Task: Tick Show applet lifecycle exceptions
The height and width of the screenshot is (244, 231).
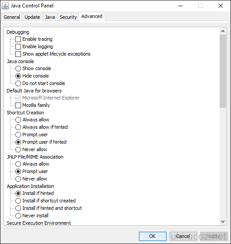Action: click(18, 54)
